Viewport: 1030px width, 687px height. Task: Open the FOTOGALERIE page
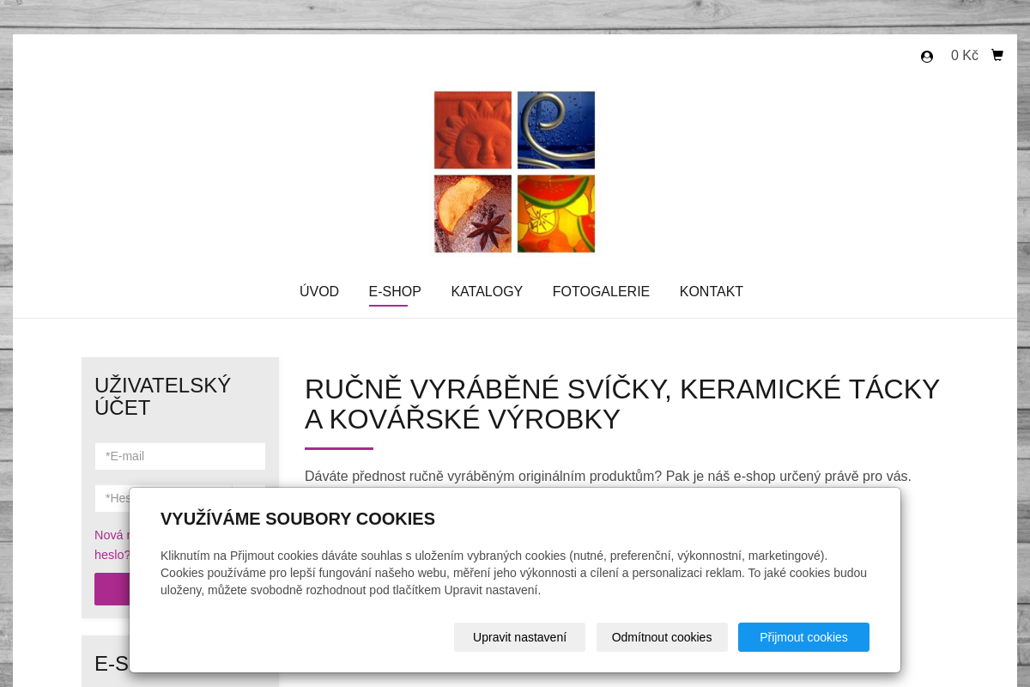(601, 292)
